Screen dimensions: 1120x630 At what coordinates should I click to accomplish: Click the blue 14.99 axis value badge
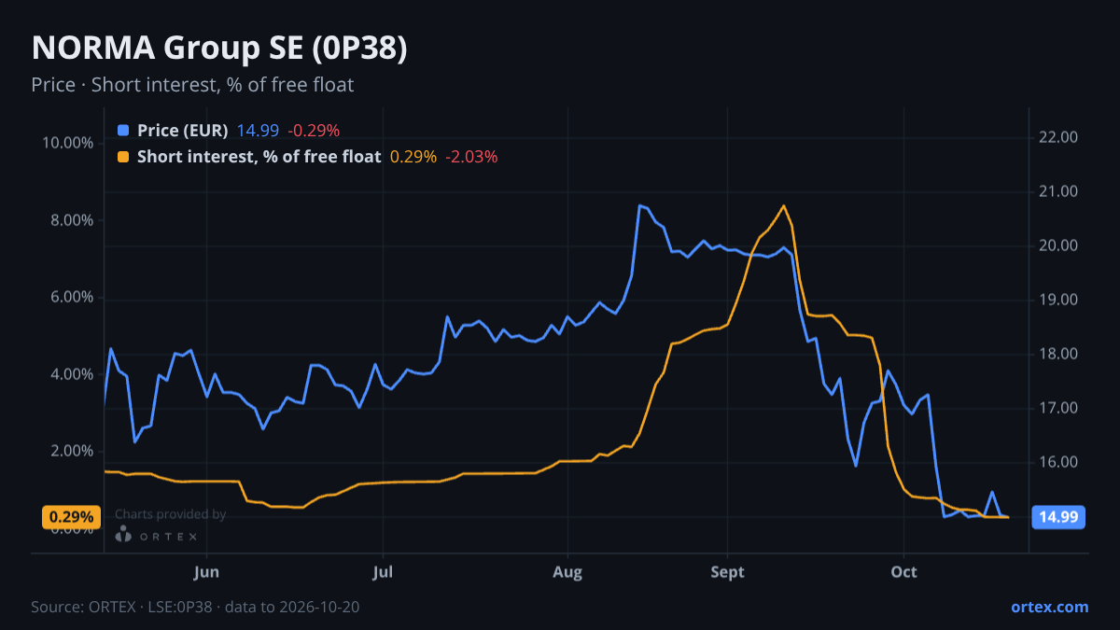tap(1058, 517)
